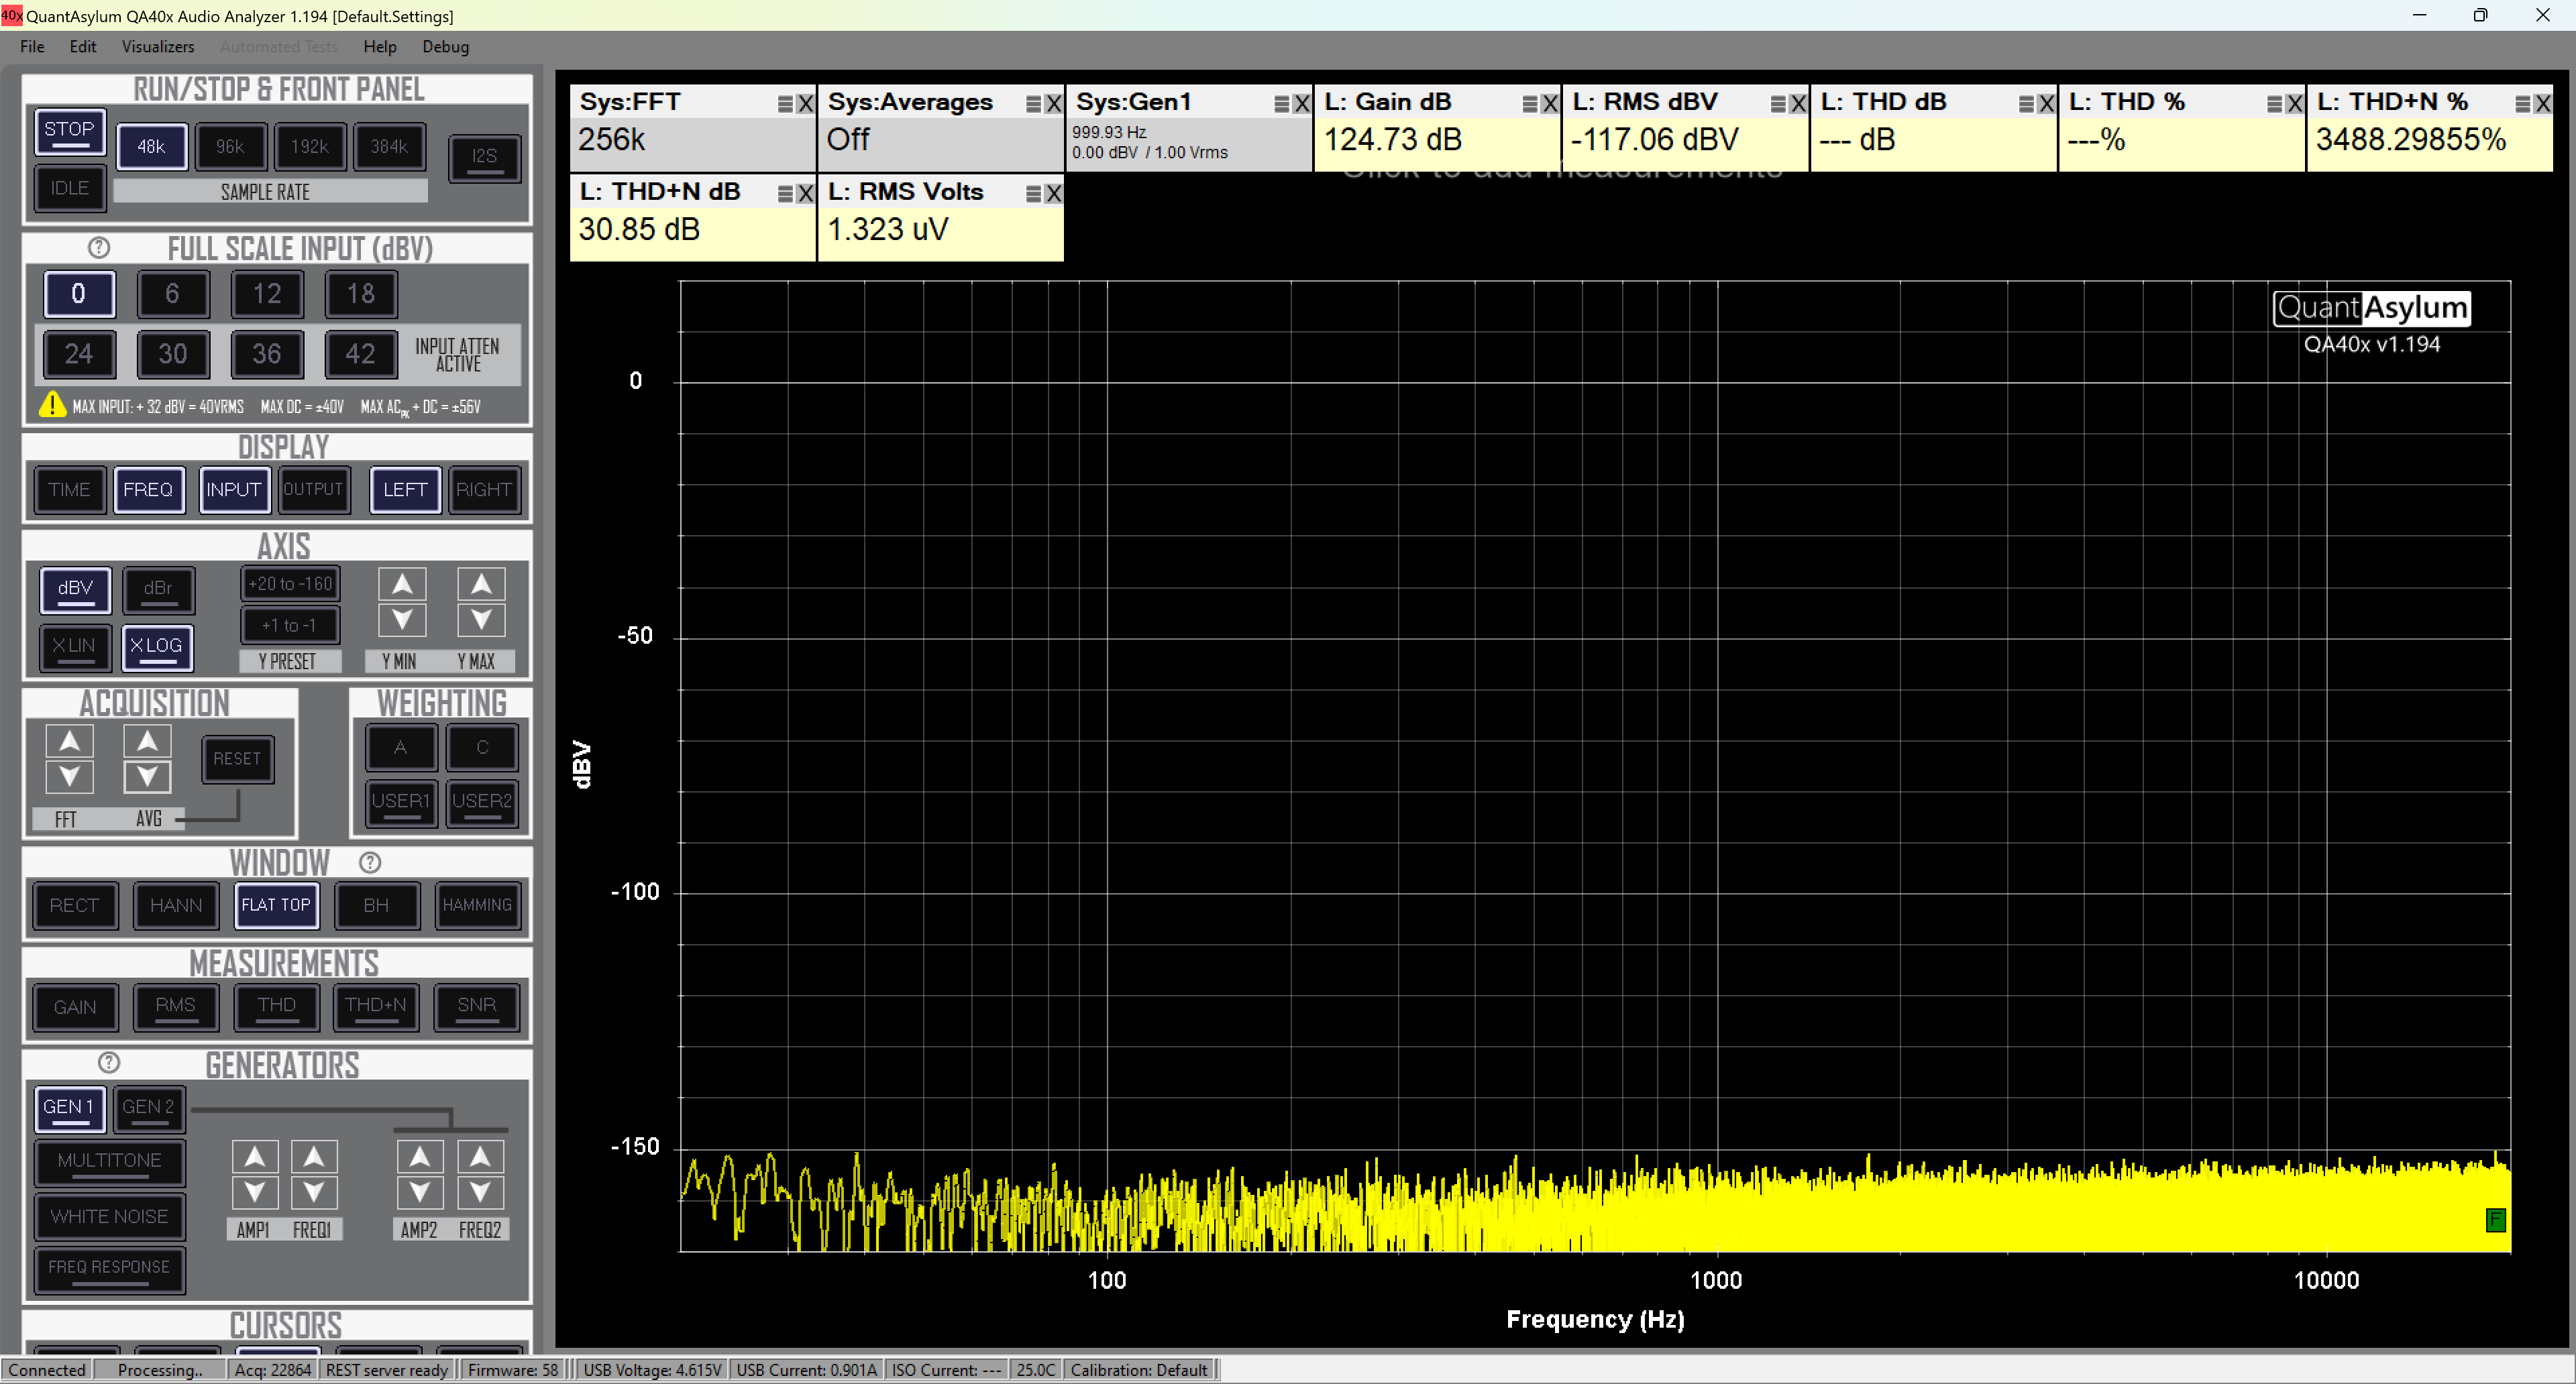Toggle the RIGHT channel display
Image resolution: width=2576 pixels, height=1384 pixels.
tap(484, 489)
